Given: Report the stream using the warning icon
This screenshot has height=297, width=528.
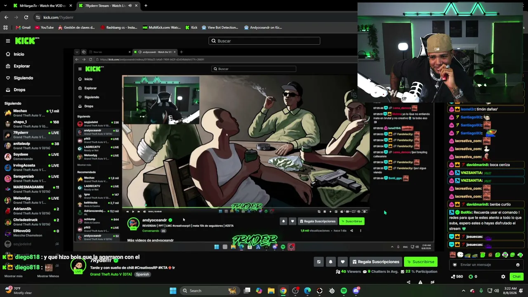Looking at the screenshot, I should tap(420, 283).
